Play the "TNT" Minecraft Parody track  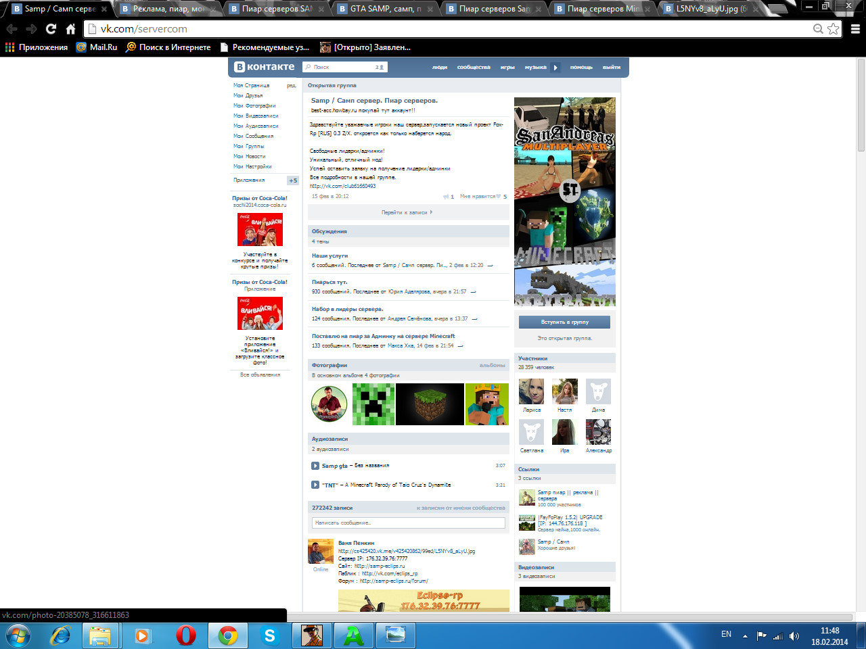(x=315, y=485)
